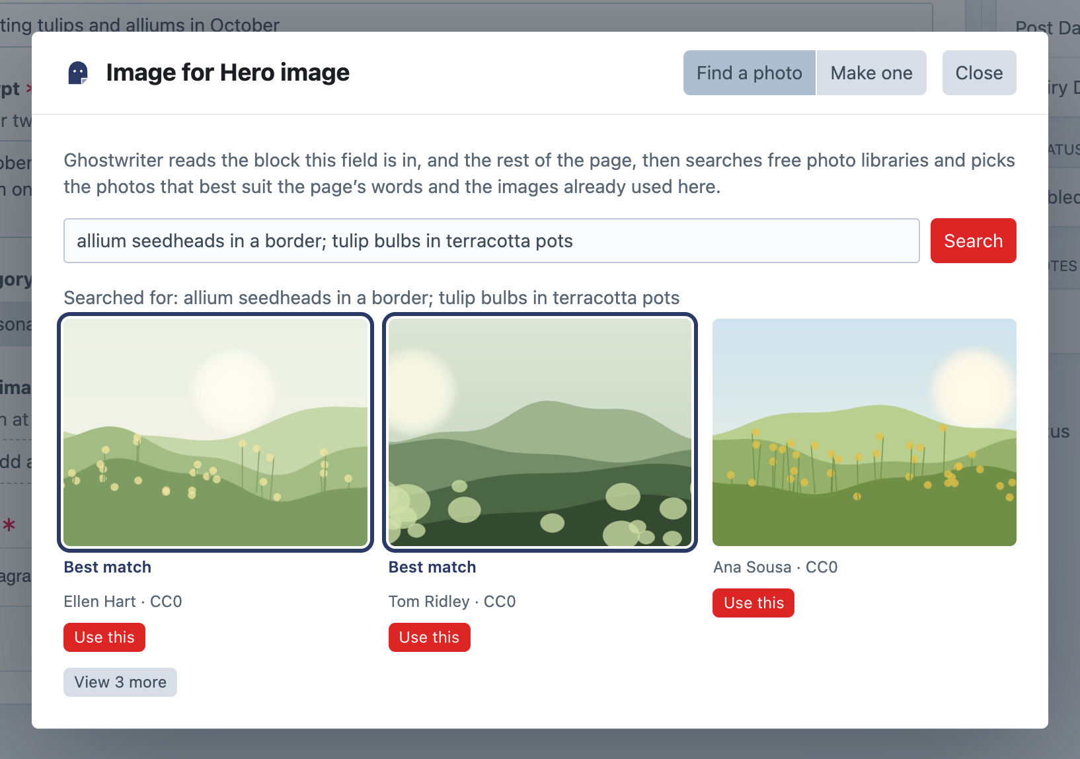Select the Ana Sousa photo thumbnail

tap(865, 432)
